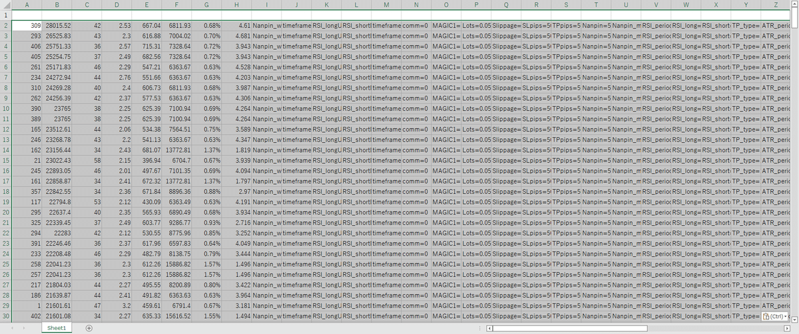
Task: Select cell containing 26525.83
Action: pos(57,35)
